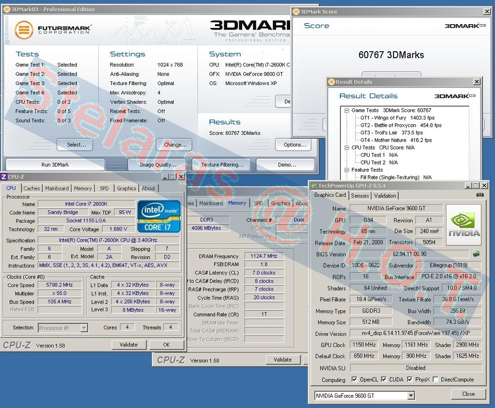The width and height of the screenshot is (495, 408).
Task: Click OK in the front CPU-Z window
Action: 166,345
